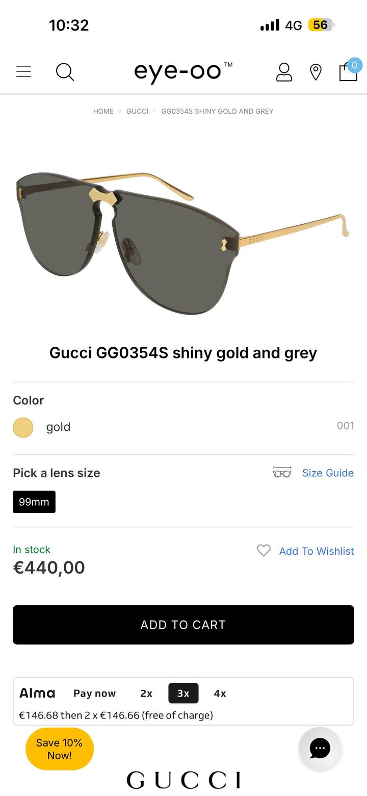Tap the glasses Size Guide icon
Viewport: 367px width, 796px height.
click(282, 473)
